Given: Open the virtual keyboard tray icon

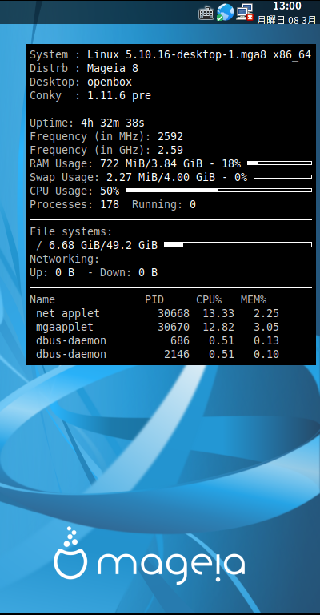Looking at the screenshot, I should pos(206,13).
